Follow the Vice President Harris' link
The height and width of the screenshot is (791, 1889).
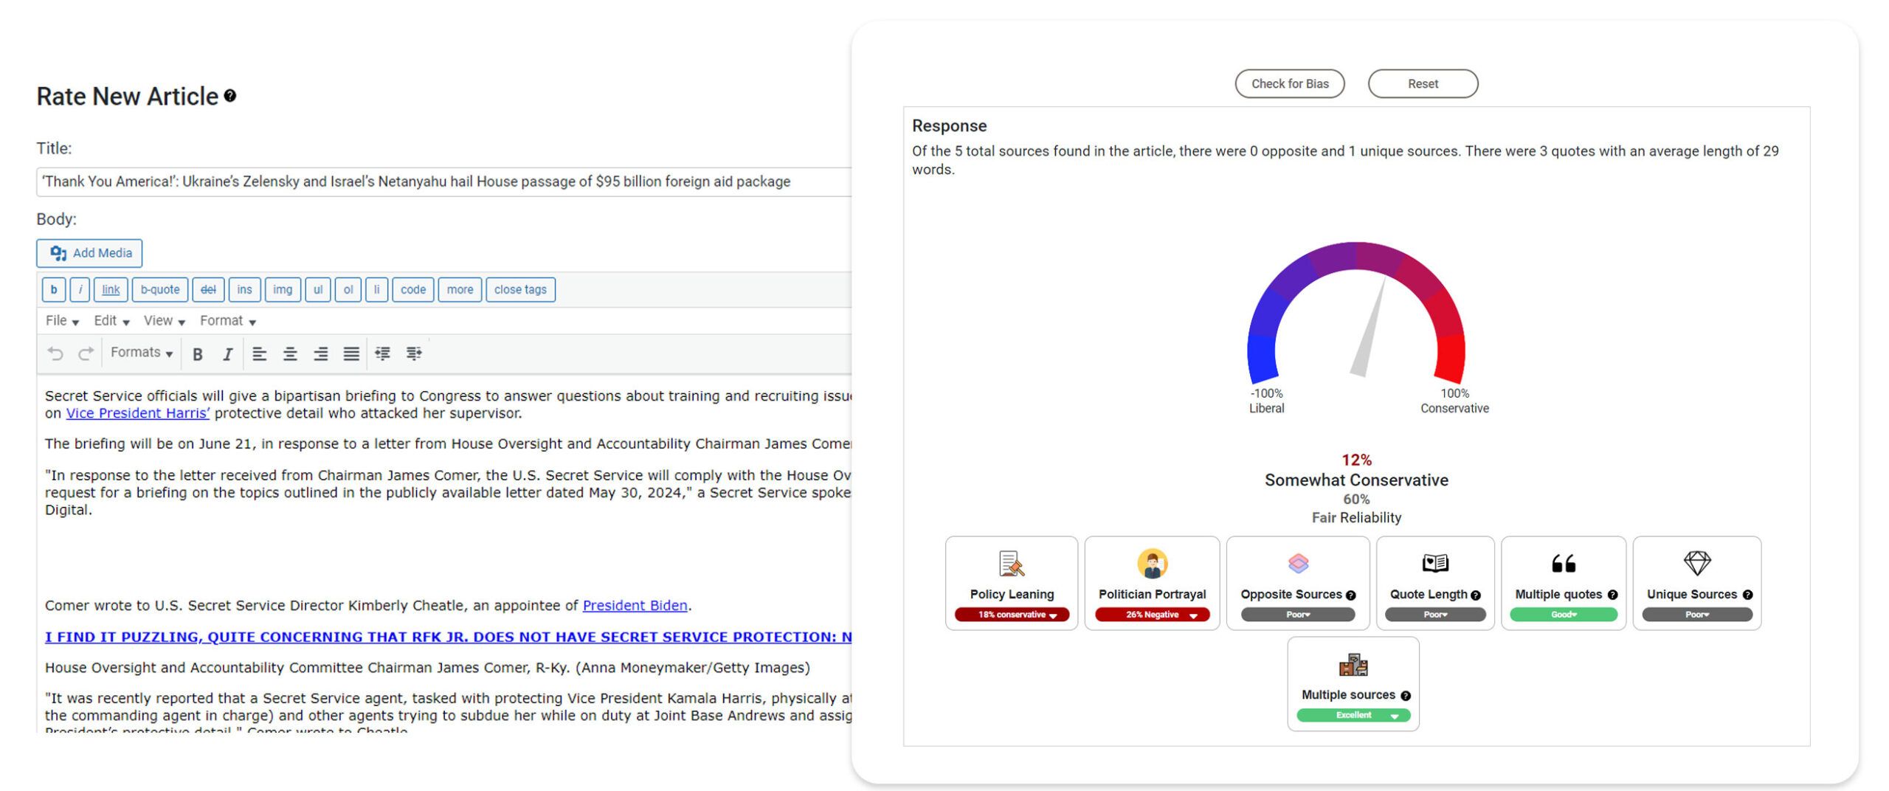click(137, 413)
